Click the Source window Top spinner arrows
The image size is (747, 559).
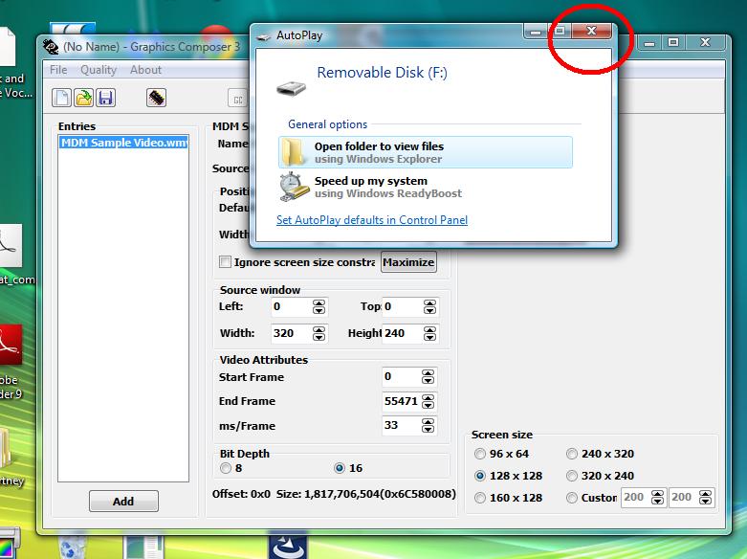click(x=429, y=306)
